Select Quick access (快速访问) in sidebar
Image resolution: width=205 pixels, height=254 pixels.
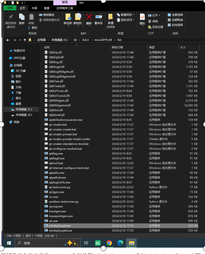point(19,51)
